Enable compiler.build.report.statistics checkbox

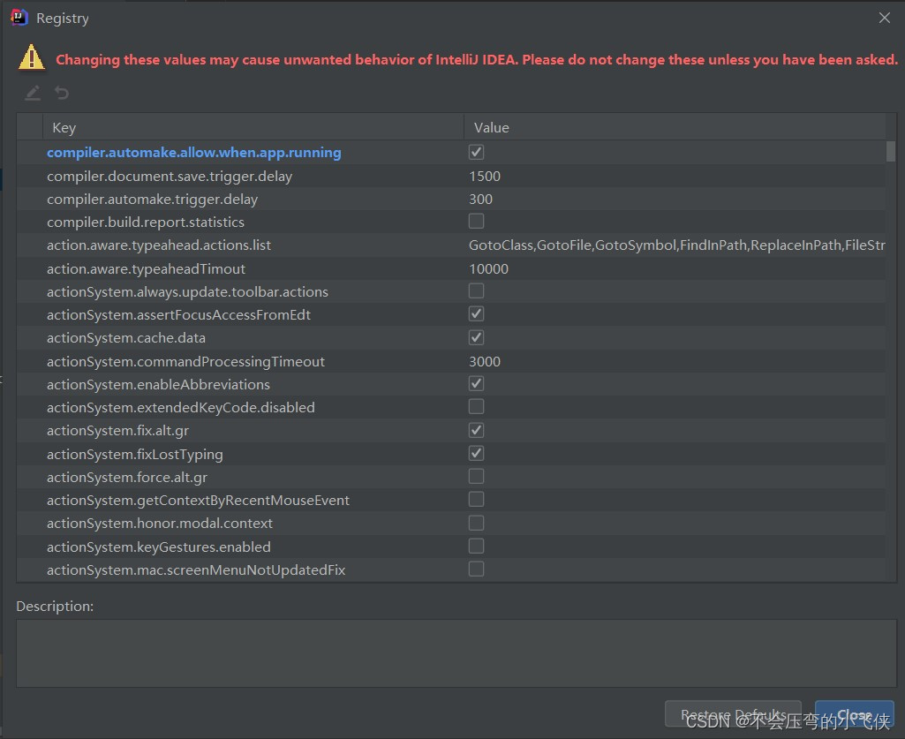476,222
